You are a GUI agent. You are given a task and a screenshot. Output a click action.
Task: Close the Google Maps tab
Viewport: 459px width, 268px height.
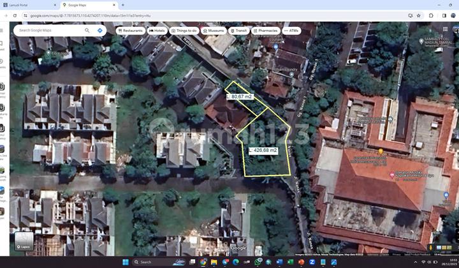114,5
